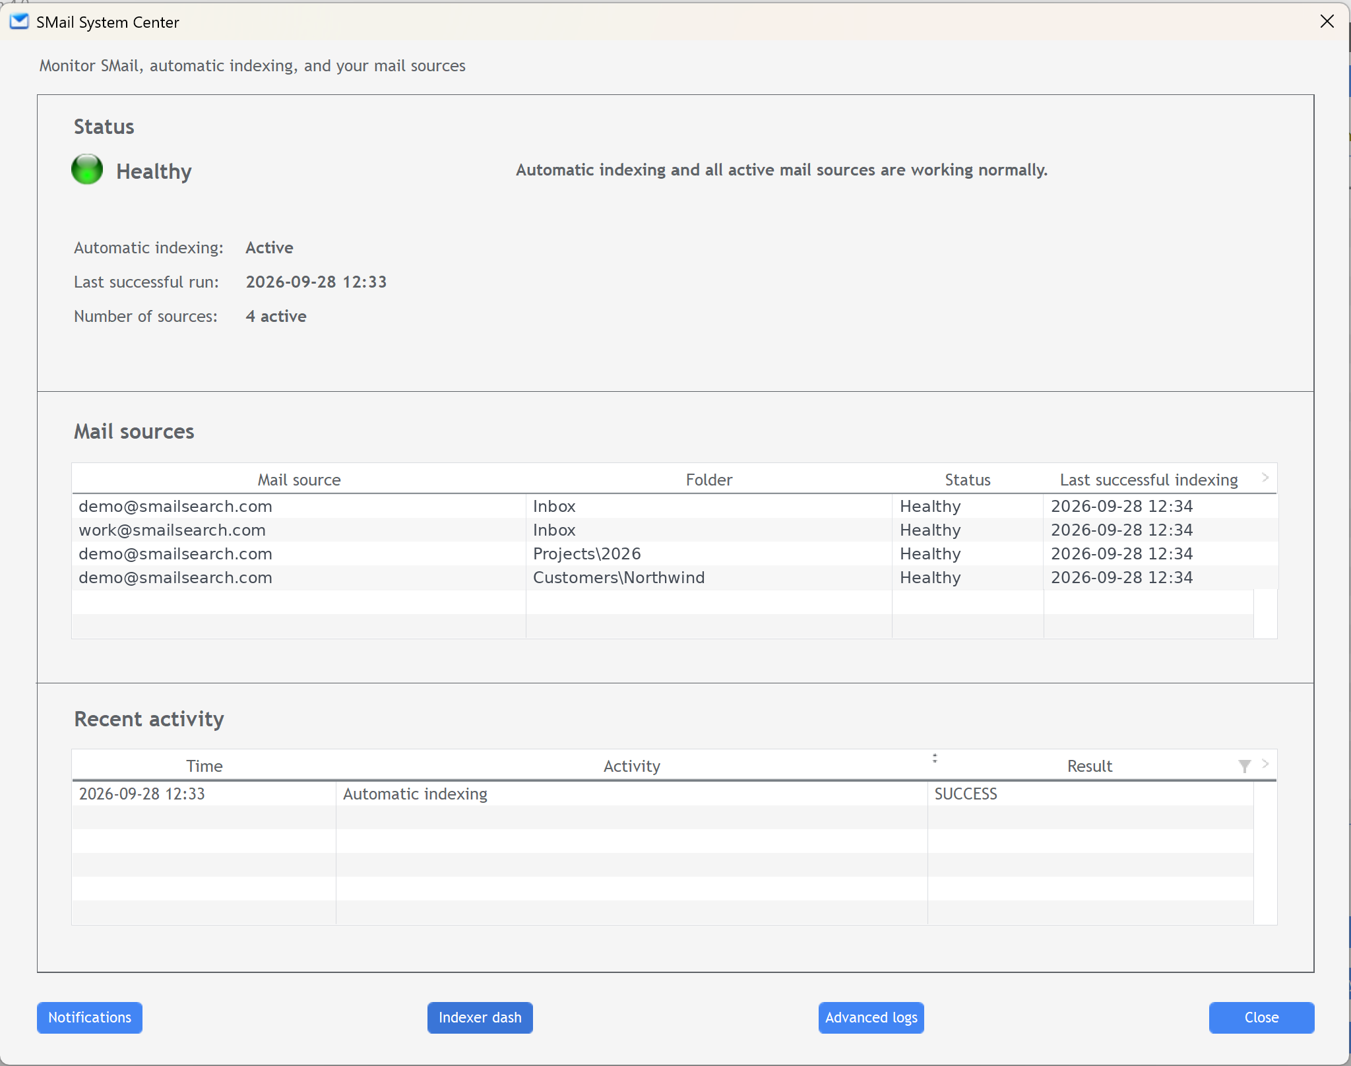Sort Recent activity by Activity column
Viewport: 1351px width, 1066px height.
(632, 766)
